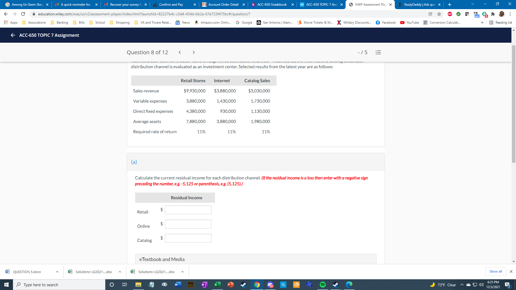Open the tab search dropdown

click(x=472, y=4)
